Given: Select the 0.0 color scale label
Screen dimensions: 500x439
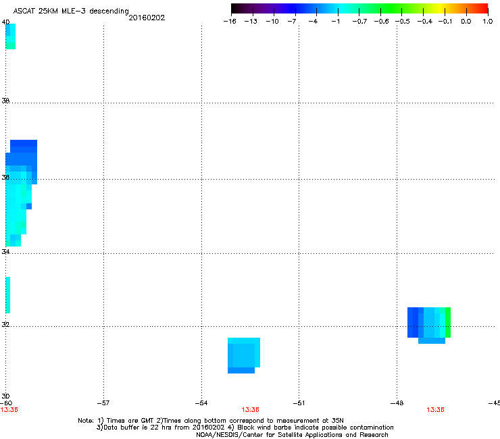Looking at the screenshot, I should [466, 22].
